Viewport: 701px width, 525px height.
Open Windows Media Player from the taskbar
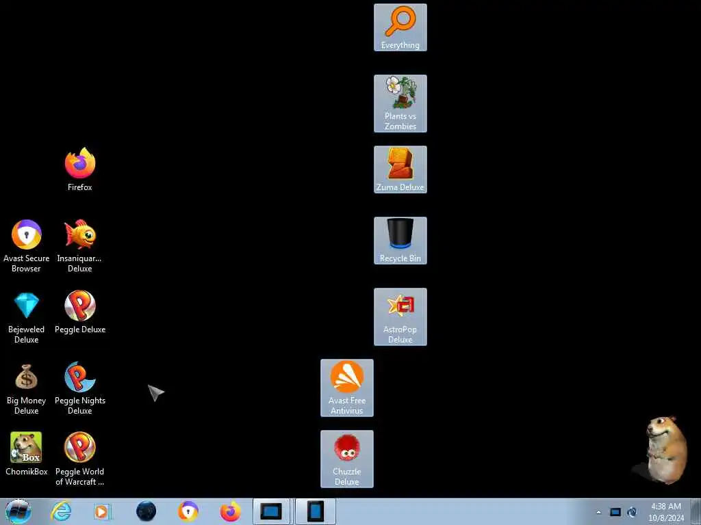(102, 511)
